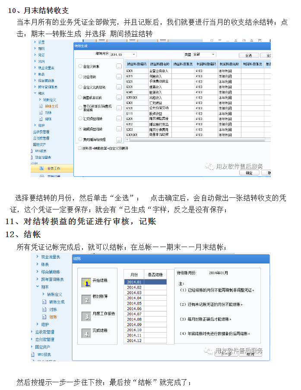Select 售价(计划价)销售成本结转 radio button
The width and height of the screenshot is (301, 390).
coord(80,108)
